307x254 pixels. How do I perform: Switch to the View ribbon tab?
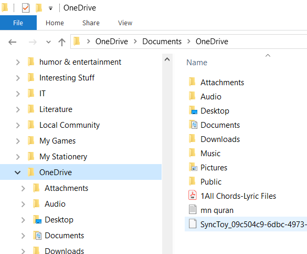point(125,23)
